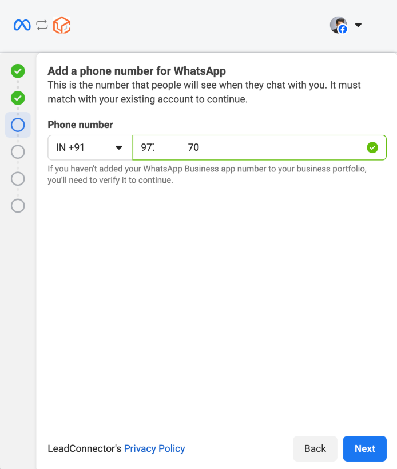Select the last step circle in sidebar
397x469 pixels.
[x=18, y=206]
